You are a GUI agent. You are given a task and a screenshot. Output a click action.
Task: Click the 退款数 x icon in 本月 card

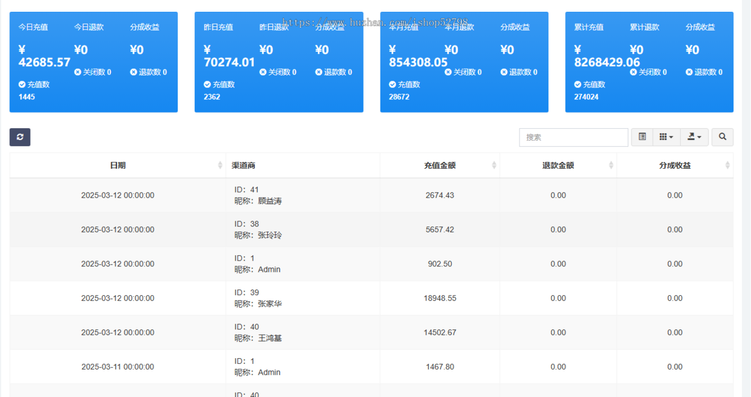coord(504,72)
